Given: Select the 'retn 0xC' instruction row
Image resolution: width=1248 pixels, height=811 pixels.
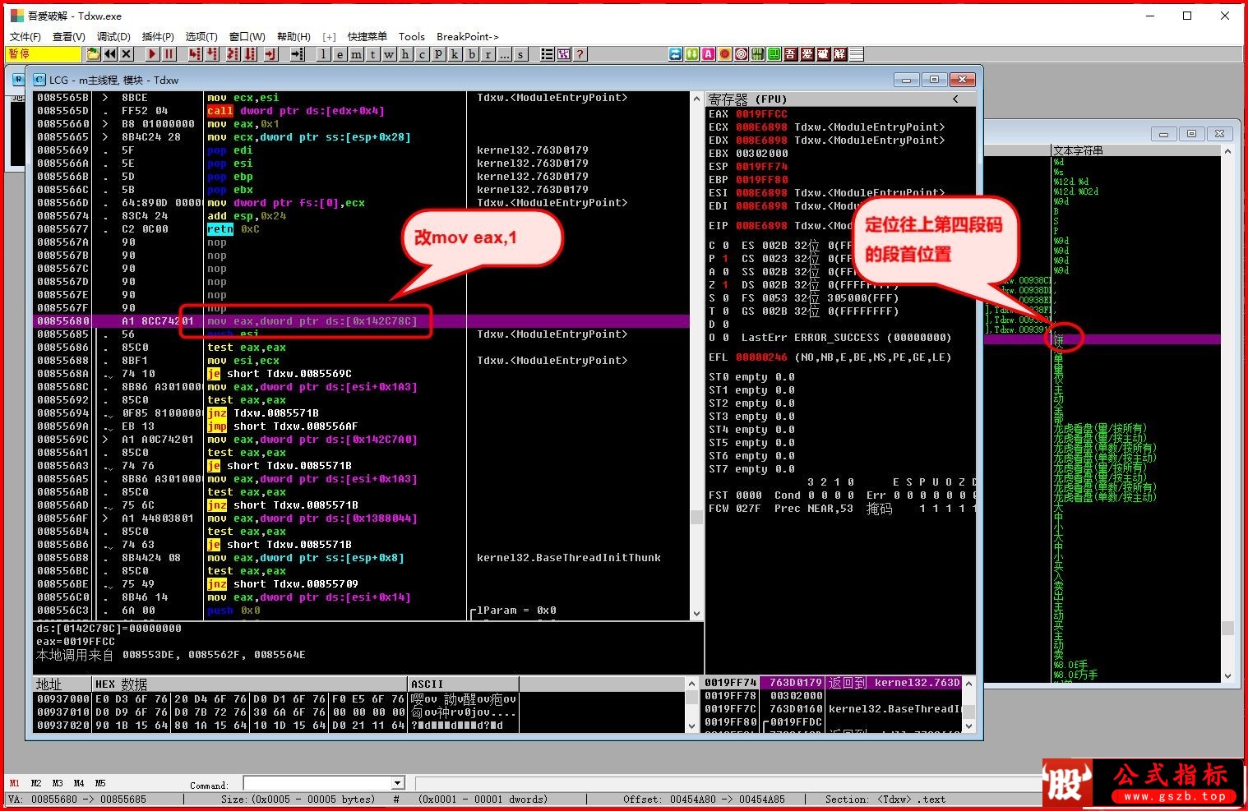Looking at the screenshot, I should pos(362,229).
